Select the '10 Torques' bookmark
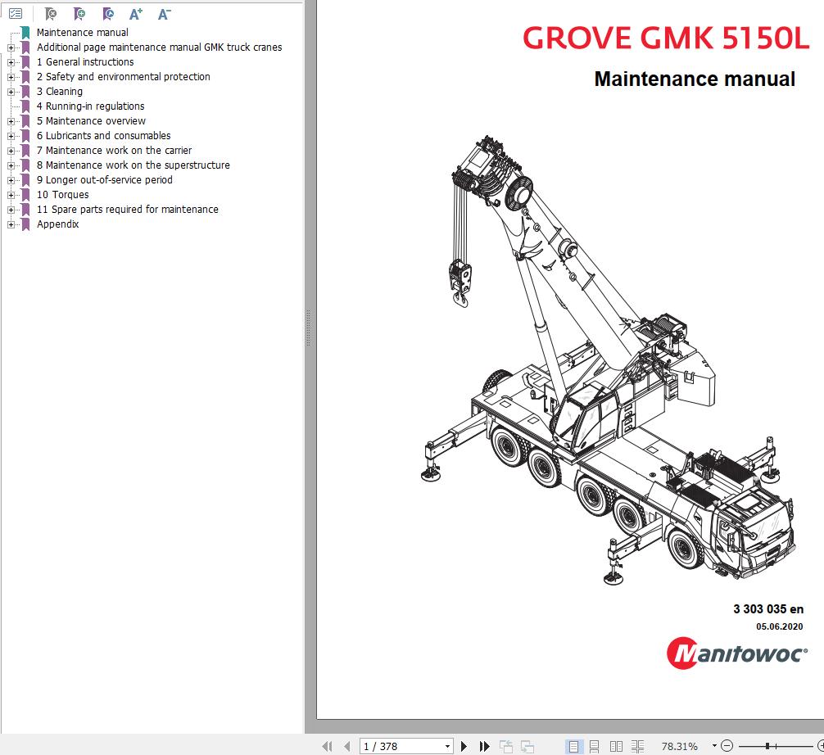 tap(63, 194)
